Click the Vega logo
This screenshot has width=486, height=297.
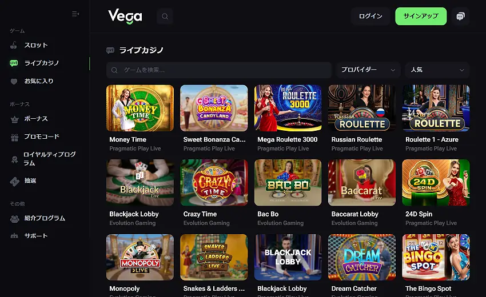click(x=125, y=17)
